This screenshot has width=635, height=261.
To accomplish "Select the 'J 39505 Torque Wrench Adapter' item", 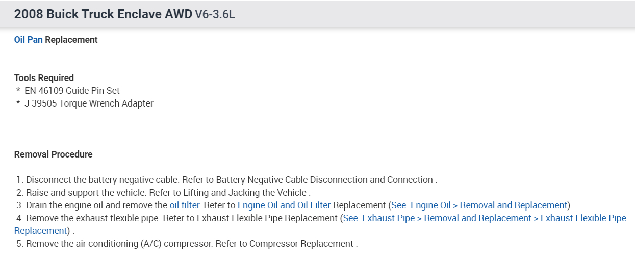I will pos(89,103).
